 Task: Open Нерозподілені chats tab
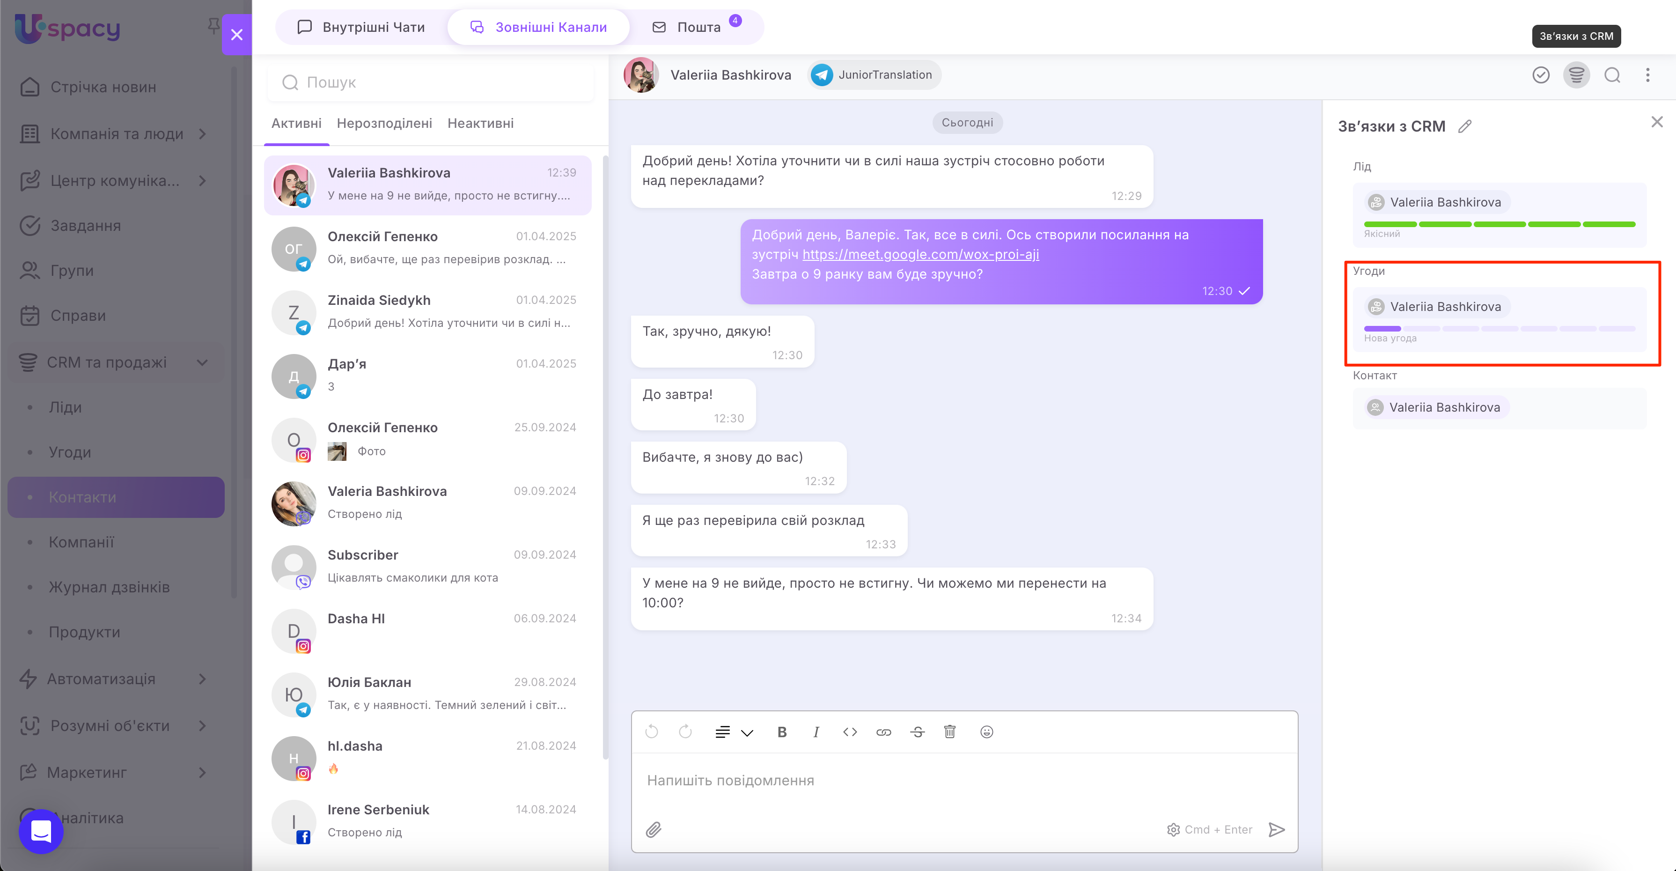pos(384,123)
